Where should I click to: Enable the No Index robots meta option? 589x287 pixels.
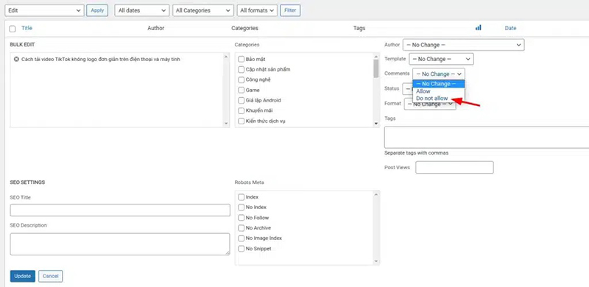241,208
